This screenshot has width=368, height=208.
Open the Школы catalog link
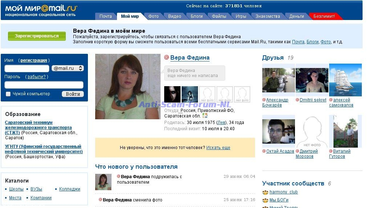point(16,189)
